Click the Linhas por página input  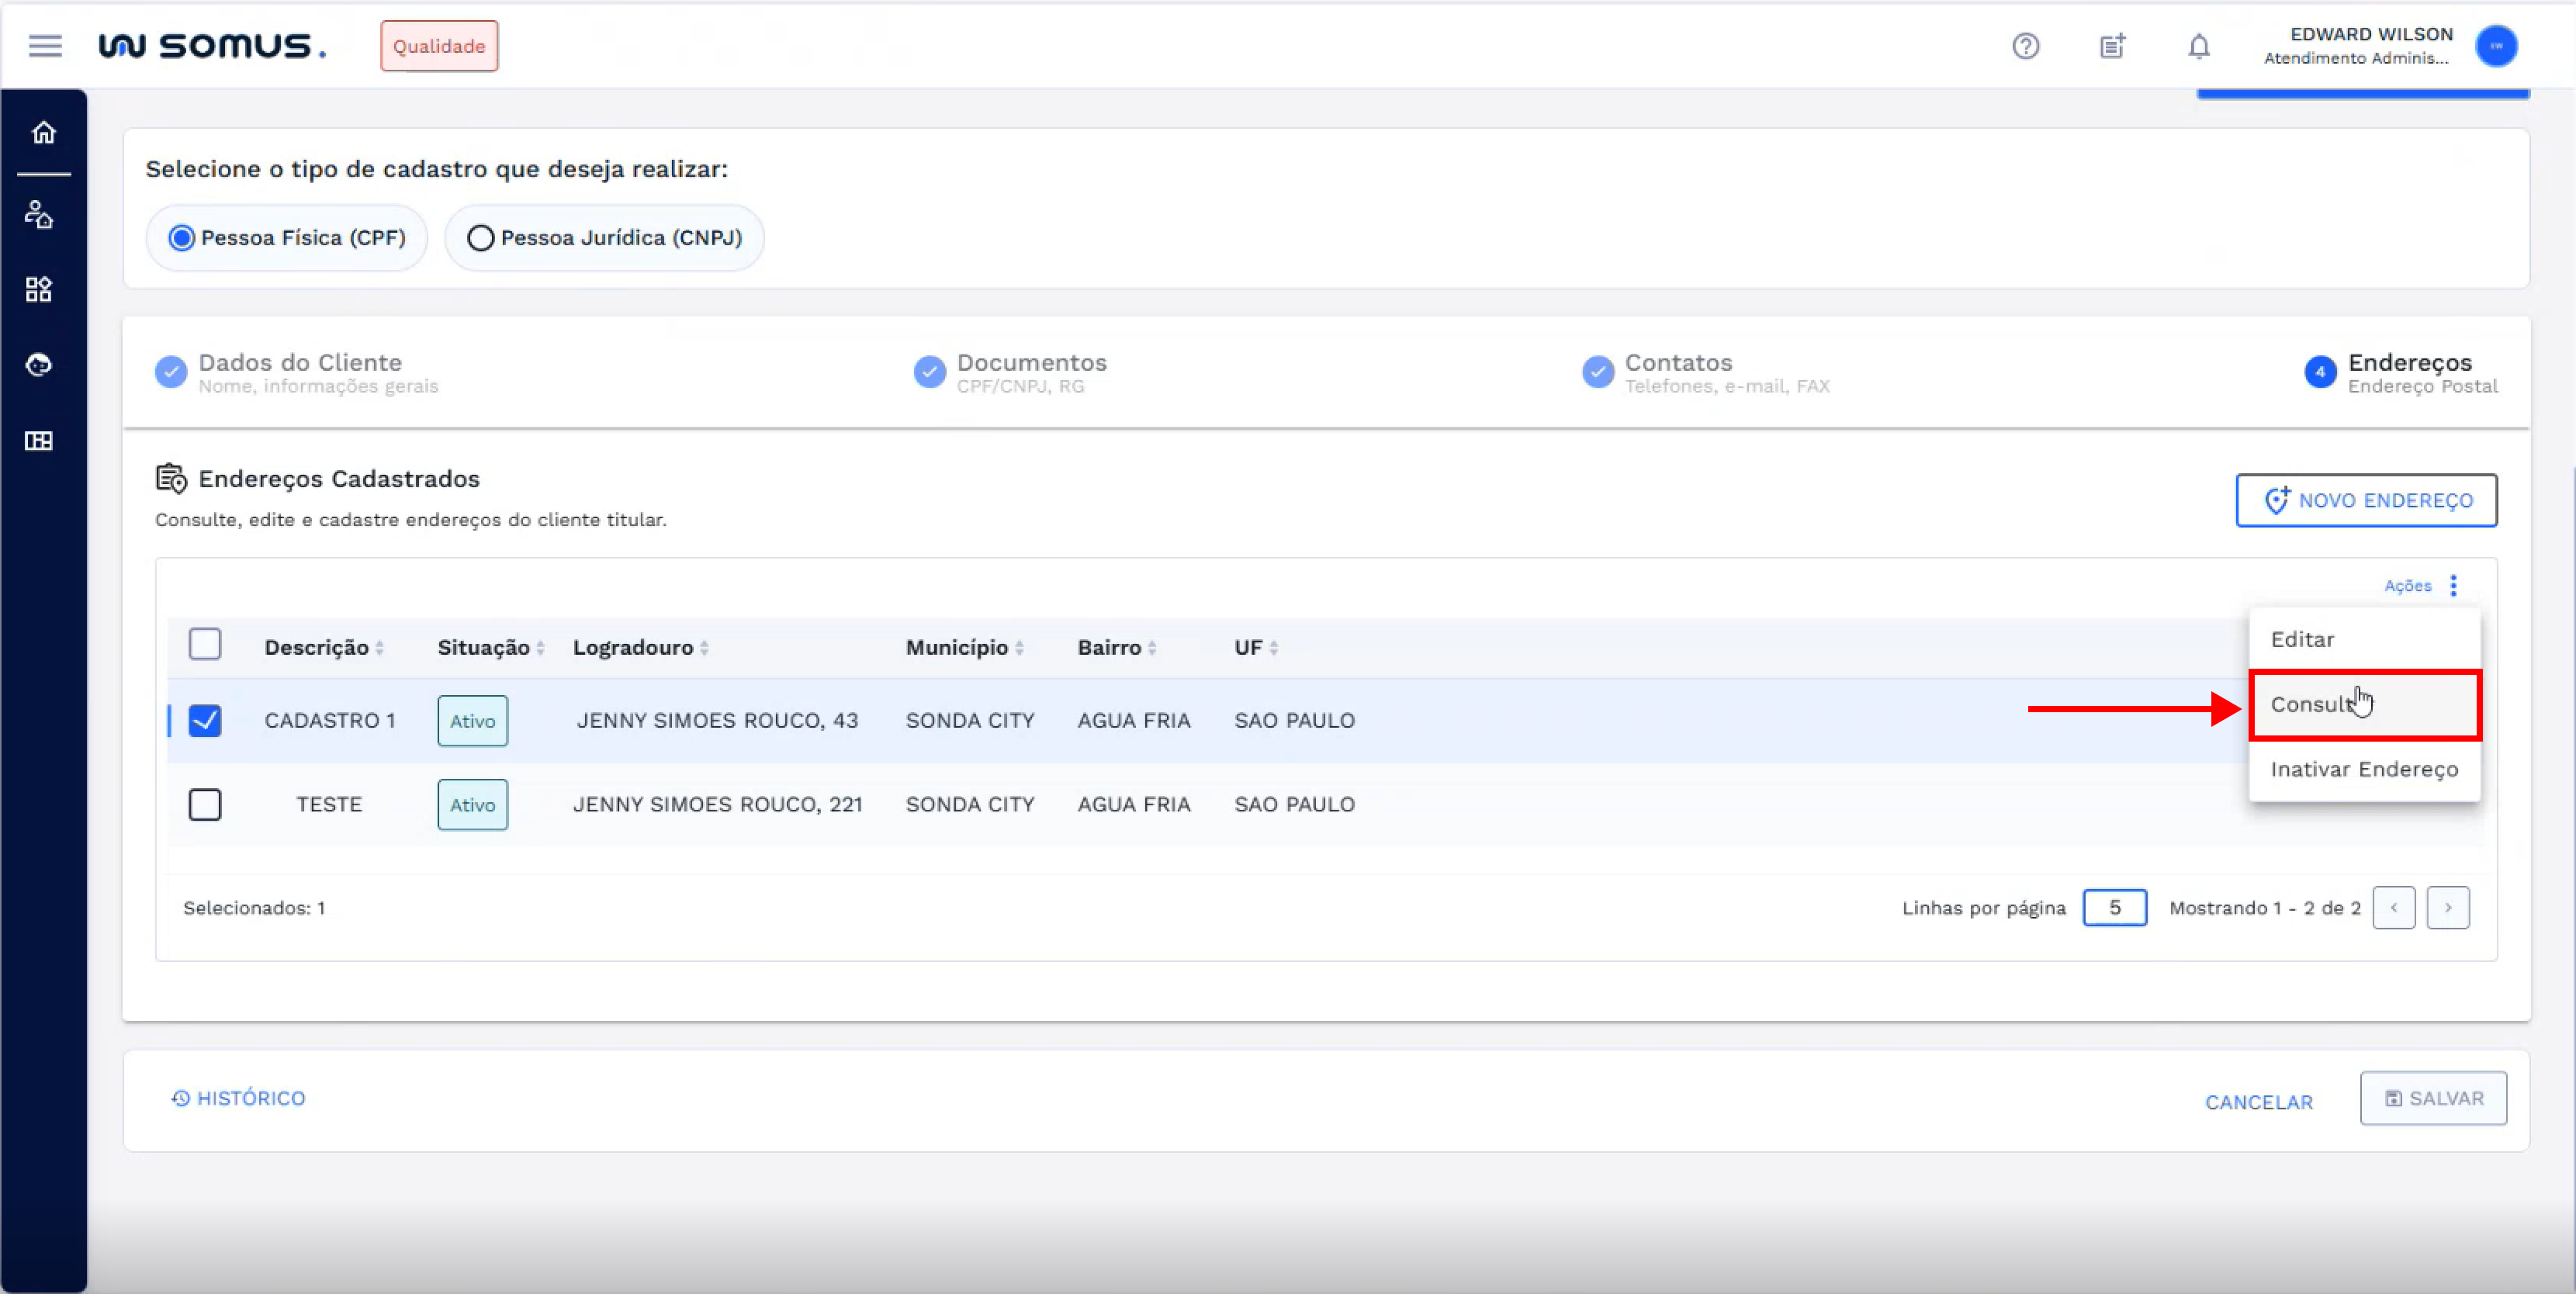point(2114,908)
